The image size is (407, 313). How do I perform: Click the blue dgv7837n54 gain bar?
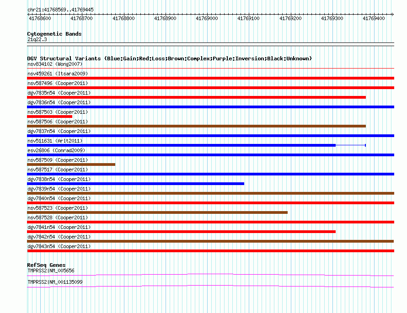[210, 136]
